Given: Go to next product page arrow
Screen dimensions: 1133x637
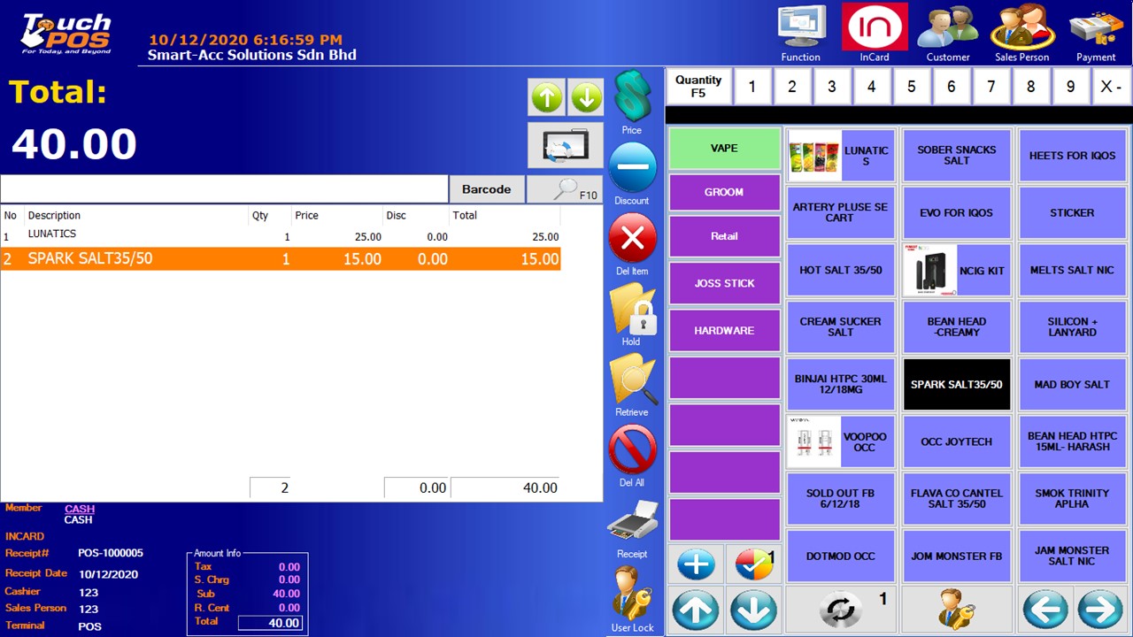Looking at the screenshot, I should tap(1100, 610).
